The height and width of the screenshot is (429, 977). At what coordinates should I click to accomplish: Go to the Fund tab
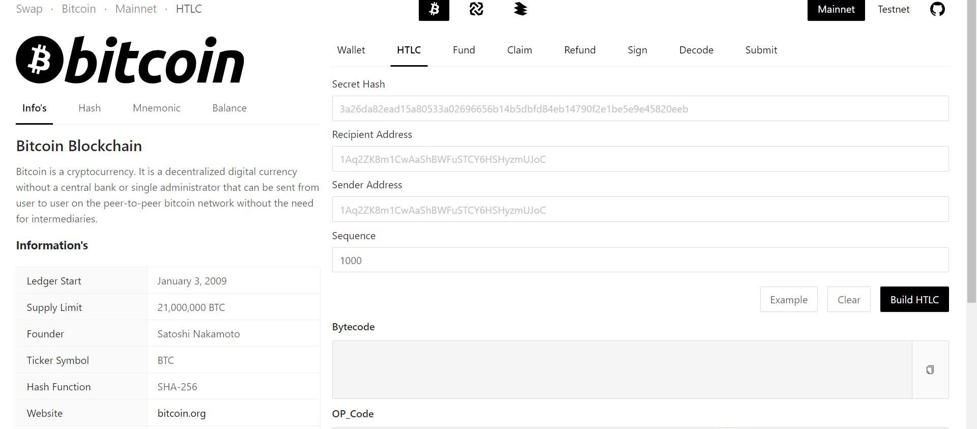[464, 50]
